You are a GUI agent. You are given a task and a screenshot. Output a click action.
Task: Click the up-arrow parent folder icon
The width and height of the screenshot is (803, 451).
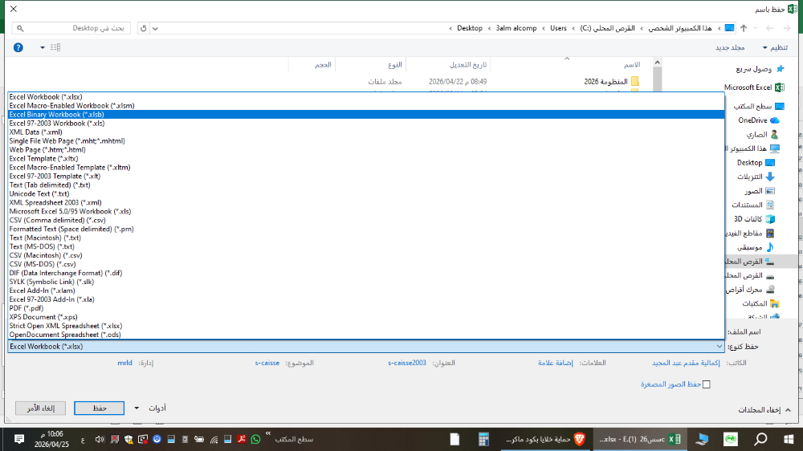[744, 28]
